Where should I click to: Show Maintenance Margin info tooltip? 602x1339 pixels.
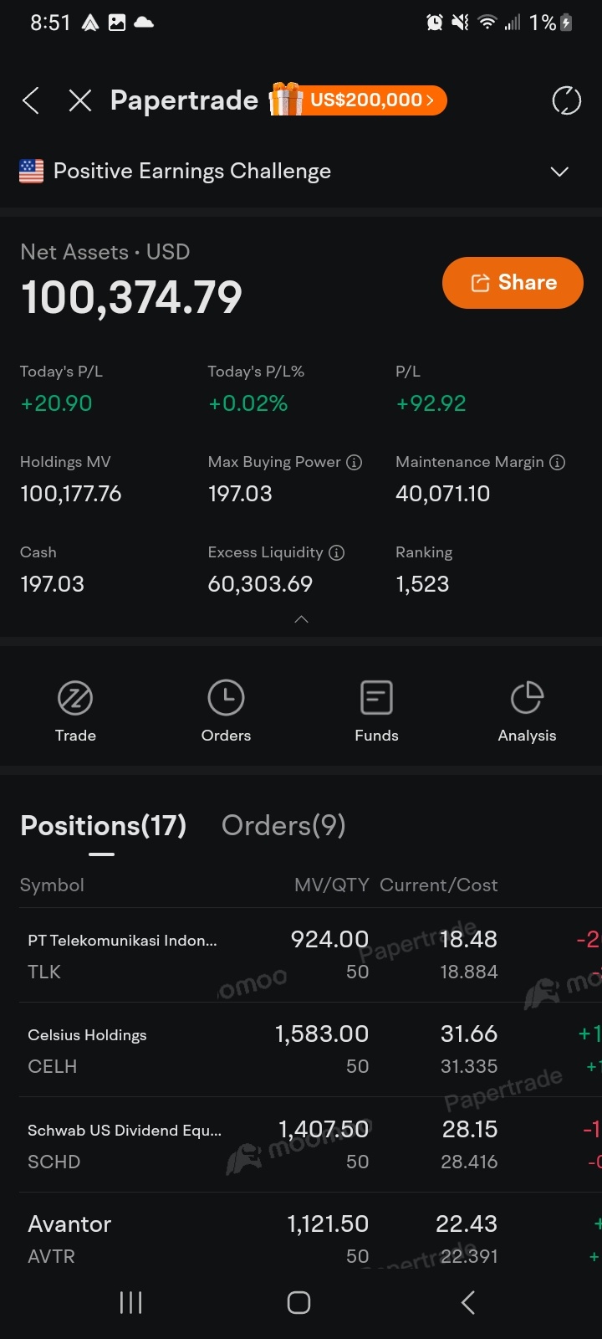(558, 462)
